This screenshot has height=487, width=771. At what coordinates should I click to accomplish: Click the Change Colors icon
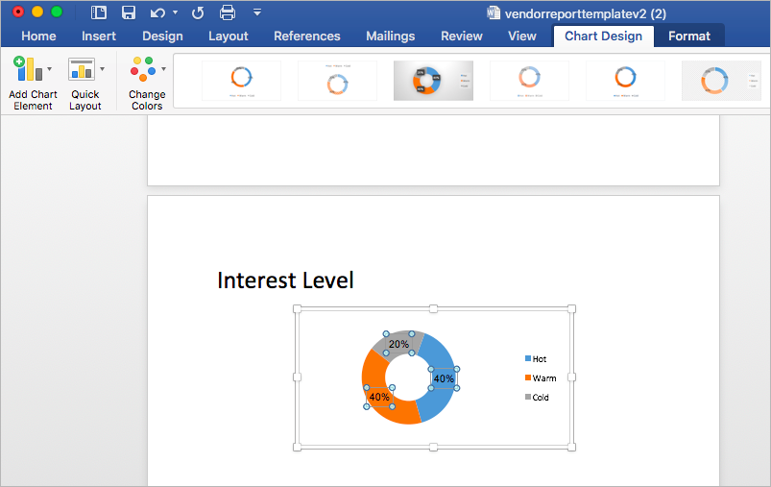143,69
